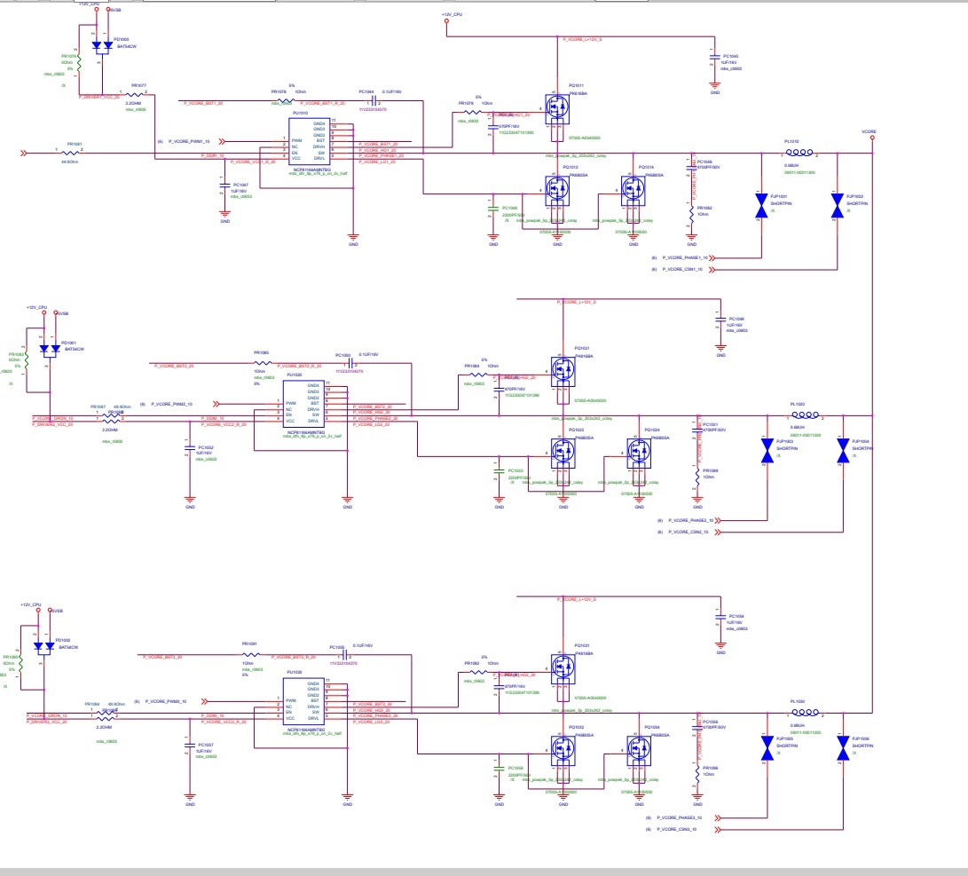This screenshot has width=968, height=876.
Task: Click the BAT54CW label beside PD1000
Action: (x=127, y=46)
